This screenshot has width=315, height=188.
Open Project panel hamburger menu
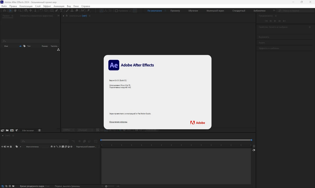[12, 16]
